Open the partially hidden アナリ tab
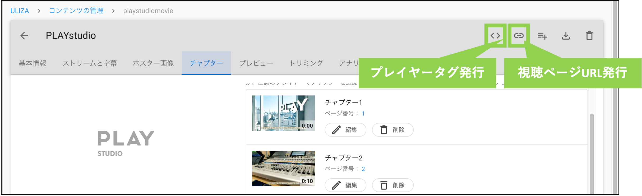642x196 pixels. 349,63
